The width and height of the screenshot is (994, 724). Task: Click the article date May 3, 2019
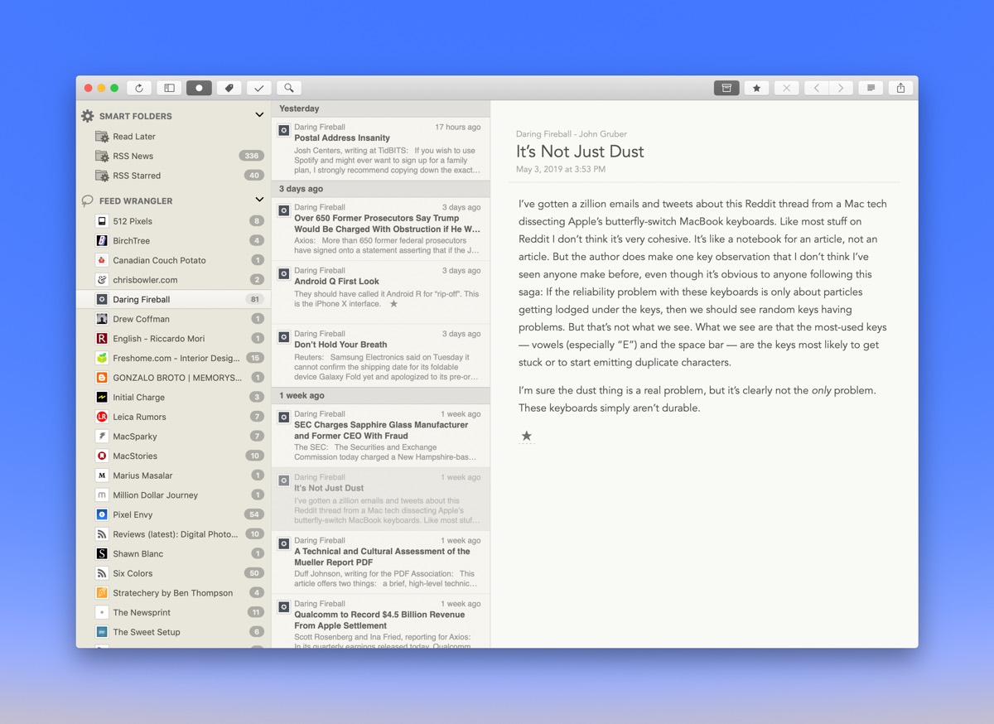coord(561,169)
